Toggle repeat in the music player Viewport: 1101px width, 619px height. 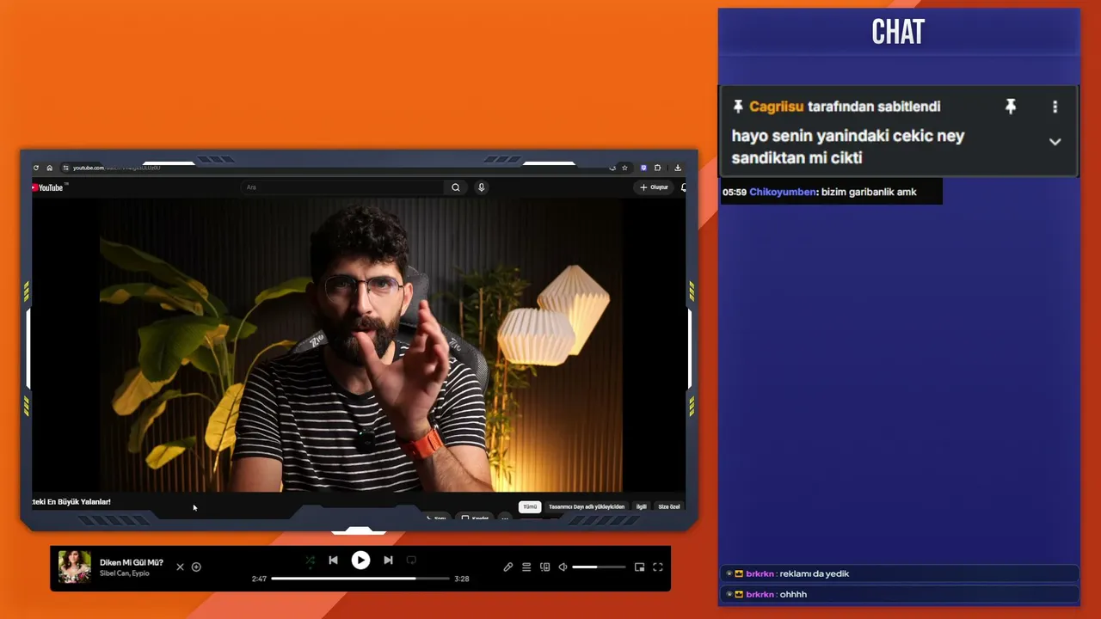tap(411, 561)
